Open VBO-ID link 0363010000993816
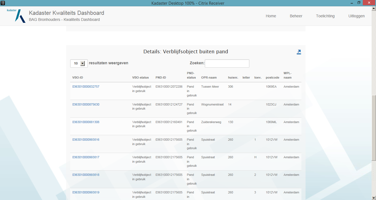376x200 pixels. click(x=86, y=140)
